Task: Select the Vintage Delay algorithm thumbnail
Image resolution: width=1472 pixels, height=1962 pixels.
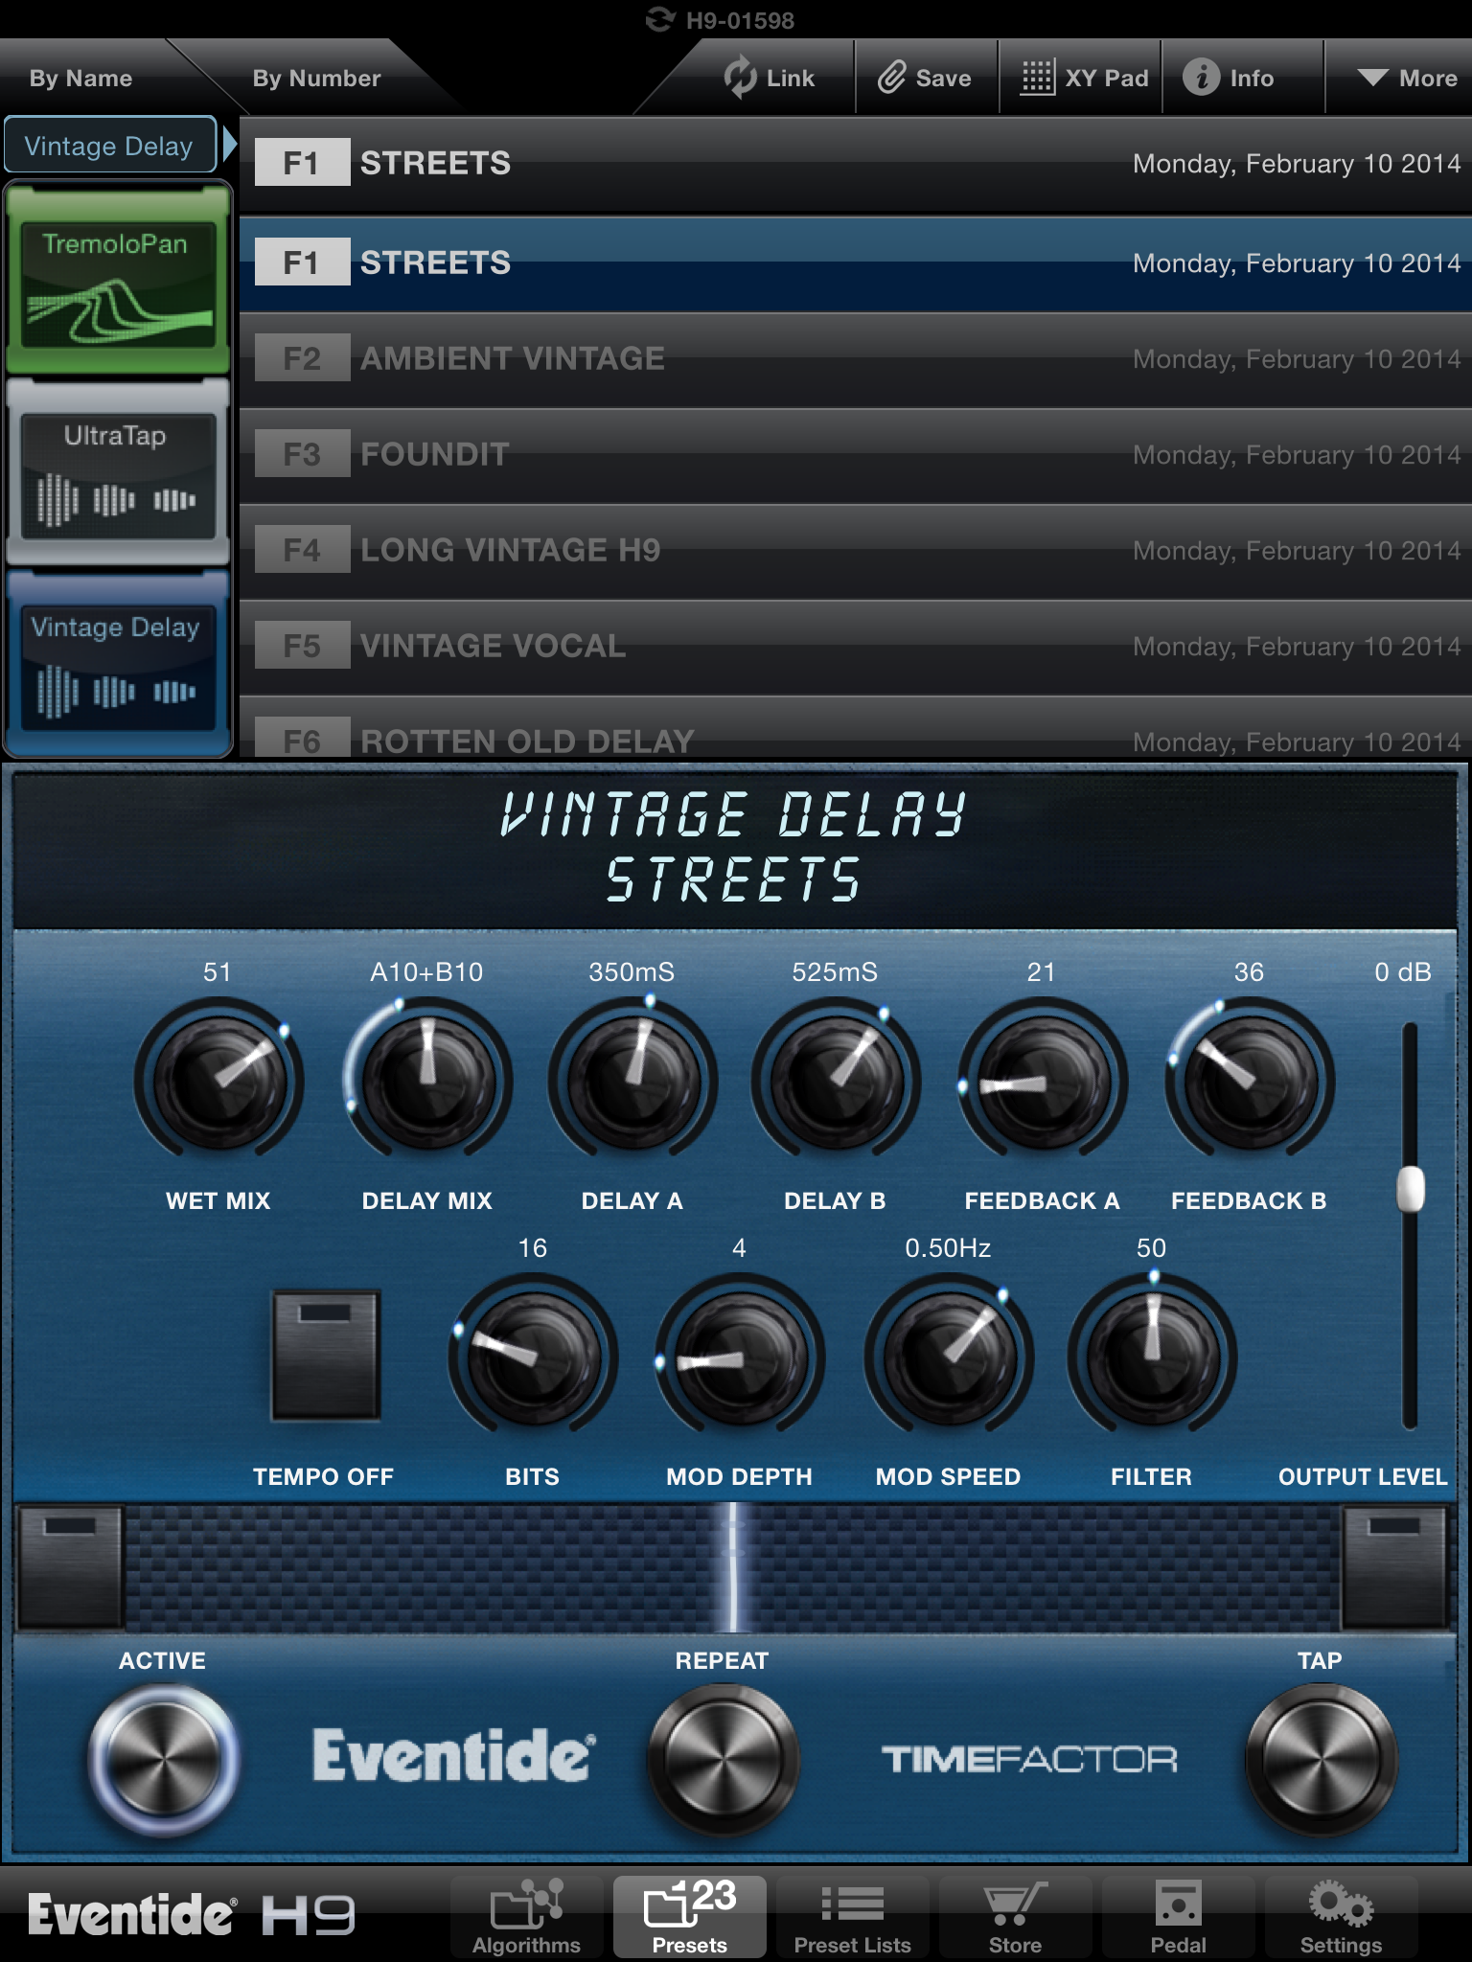Action: click(x=118, y=663)
